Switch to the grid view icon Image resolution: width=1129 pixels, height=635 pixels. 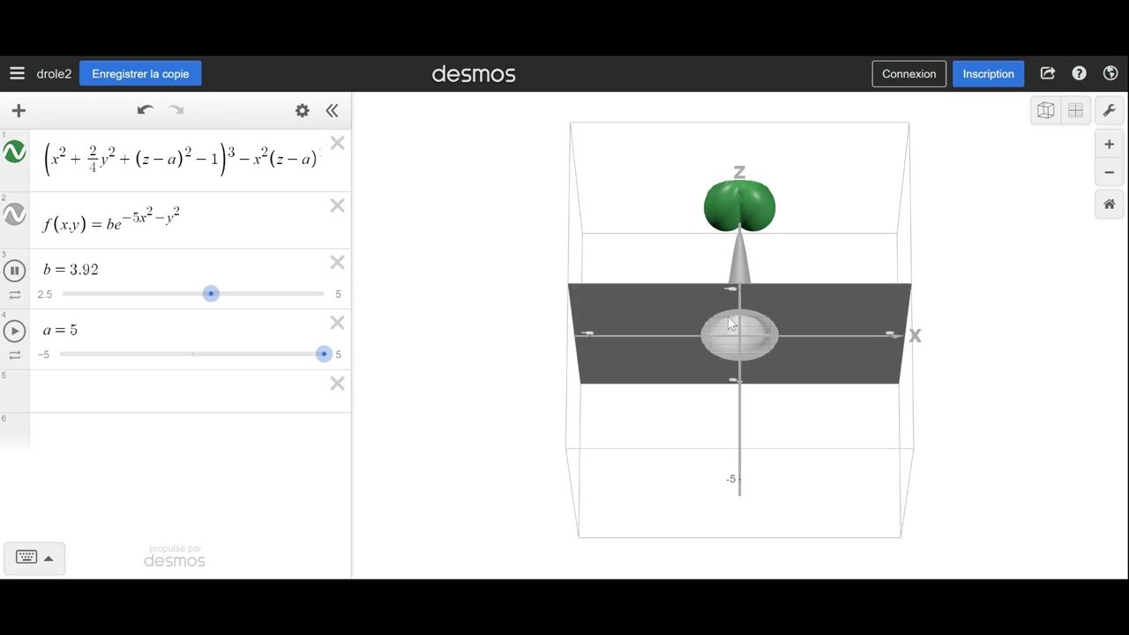[x=1075, y=110]
